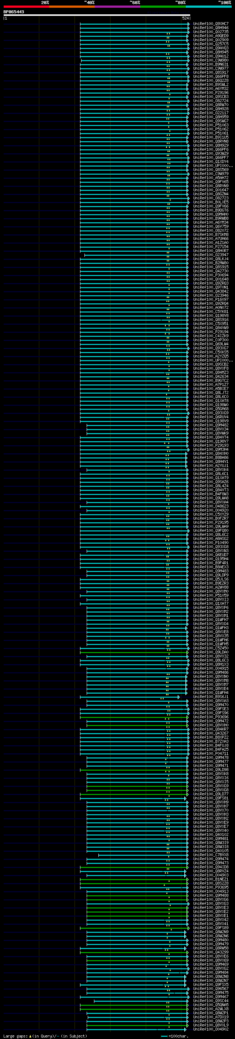Open hit UniRef100_Q9SAZ6
Viewport: 235px width, 1039px height.
(x=211, y=482)
